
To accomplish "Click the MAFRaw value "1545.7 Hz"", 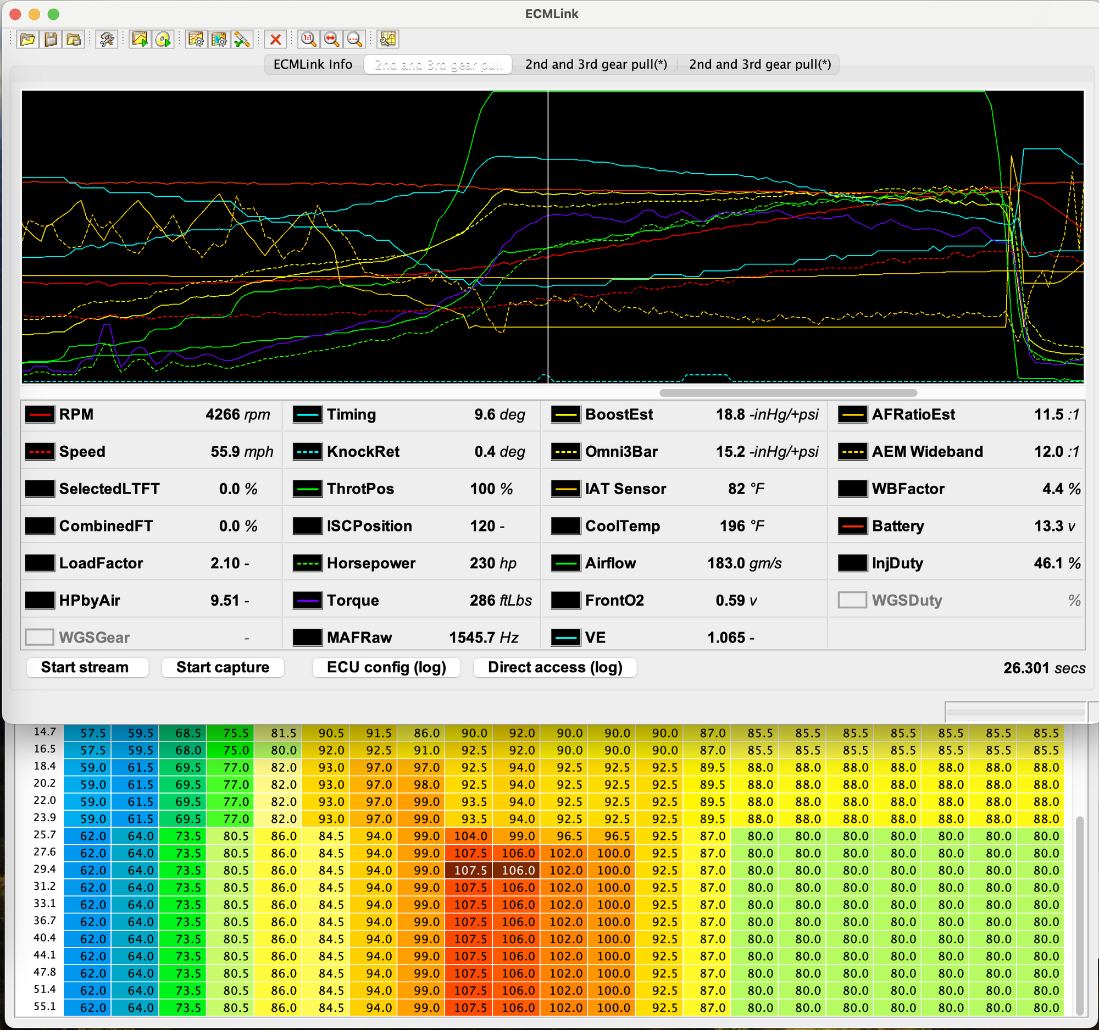I will 484,638.
